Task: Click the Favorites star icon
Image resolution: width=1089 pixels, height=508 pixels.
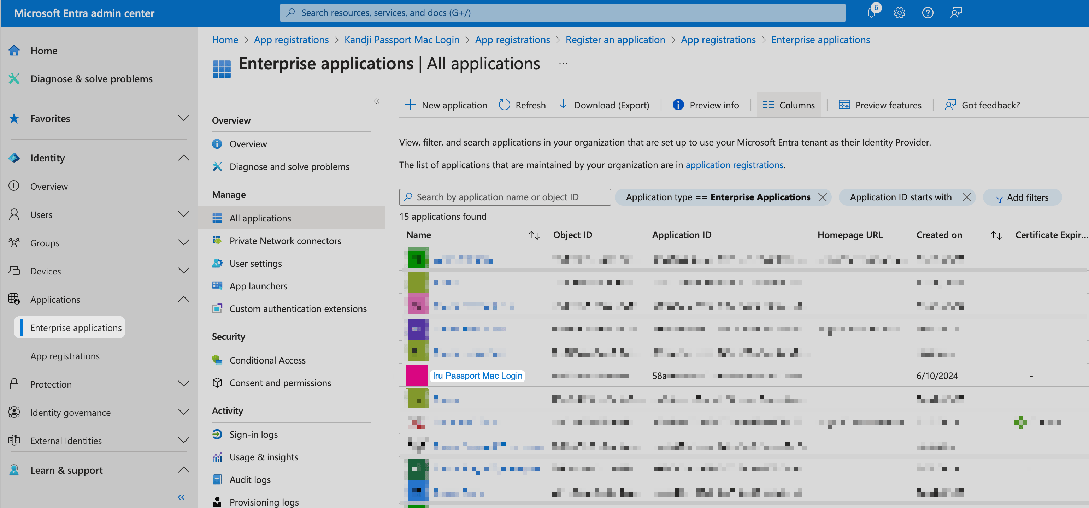Action: 14,118
